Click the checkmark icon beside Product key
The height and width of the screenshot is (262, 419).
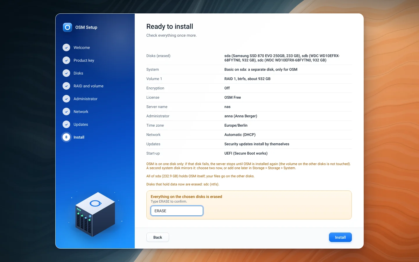(66, 60)
